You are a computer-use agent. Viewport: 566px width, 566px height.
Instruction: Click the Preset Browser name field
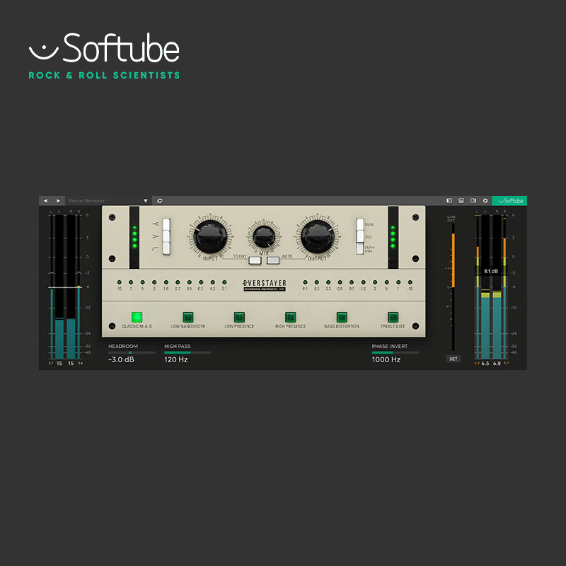[x=103, y=201]
